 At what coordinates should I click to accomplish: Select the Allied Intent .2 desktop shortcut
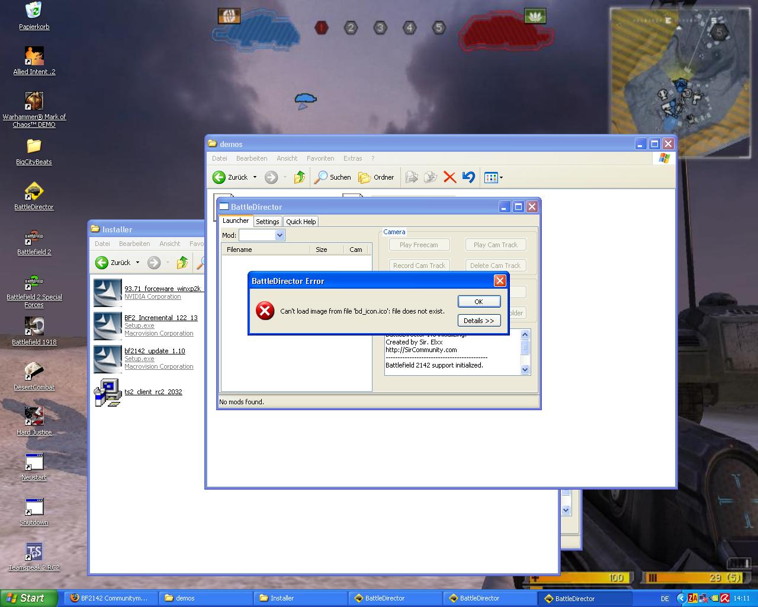click(34, 61)
